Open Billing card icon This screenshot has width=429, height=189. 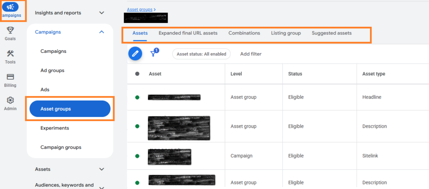click(x=10, y=77)
